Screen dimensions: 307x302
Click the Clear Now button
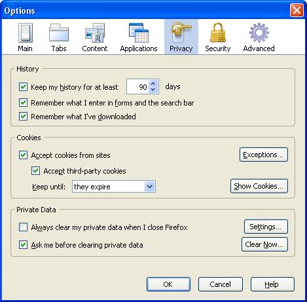[264, 244]
